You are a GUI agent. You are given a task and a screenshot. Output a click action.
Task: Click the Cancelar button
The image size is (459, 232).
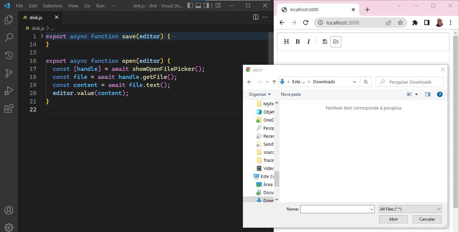coord(427,219)
